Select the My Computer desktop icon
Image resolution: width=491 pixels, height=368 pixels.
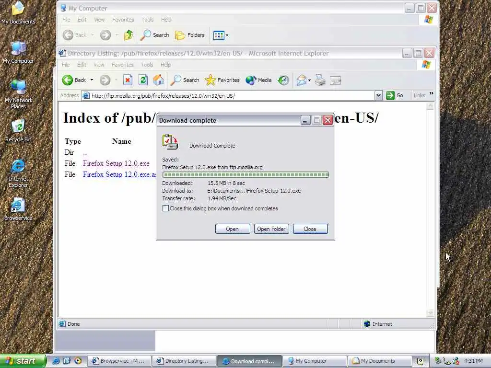click(18, 52)
